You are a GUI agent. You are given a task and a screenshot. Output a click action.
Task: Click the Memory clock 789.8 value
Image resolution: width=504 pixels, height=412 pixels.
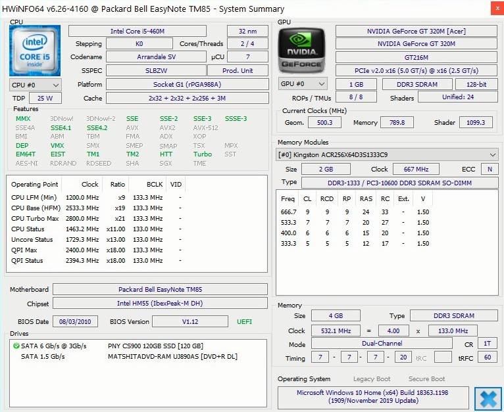coord(397,122)
